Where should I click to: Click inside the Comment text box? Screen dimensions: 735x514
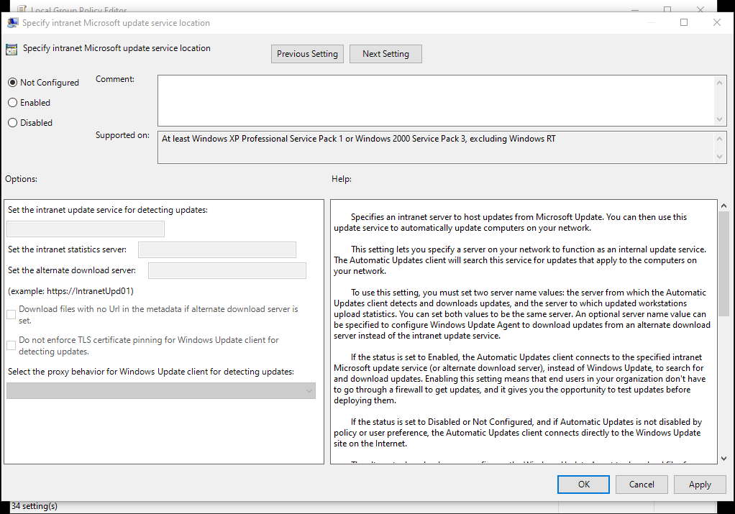(436, 100)
